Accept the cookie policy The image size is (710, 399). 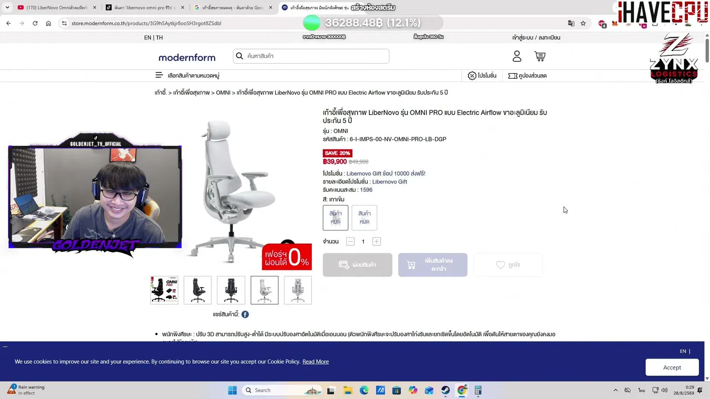pyautogui.click(x=672, y=367)
